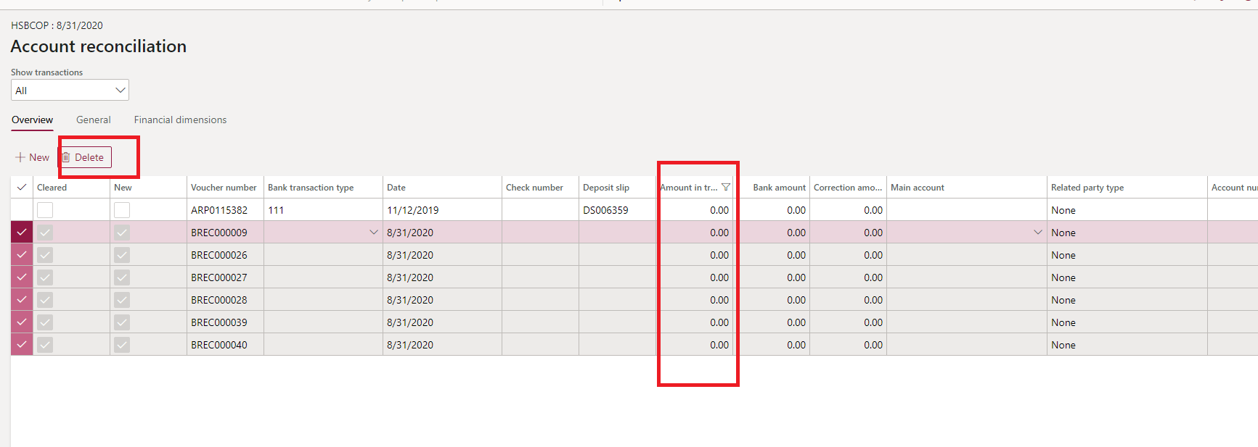1258x447 pixels.
Task: Click the Correction amount column header
Action: (848, 187)
